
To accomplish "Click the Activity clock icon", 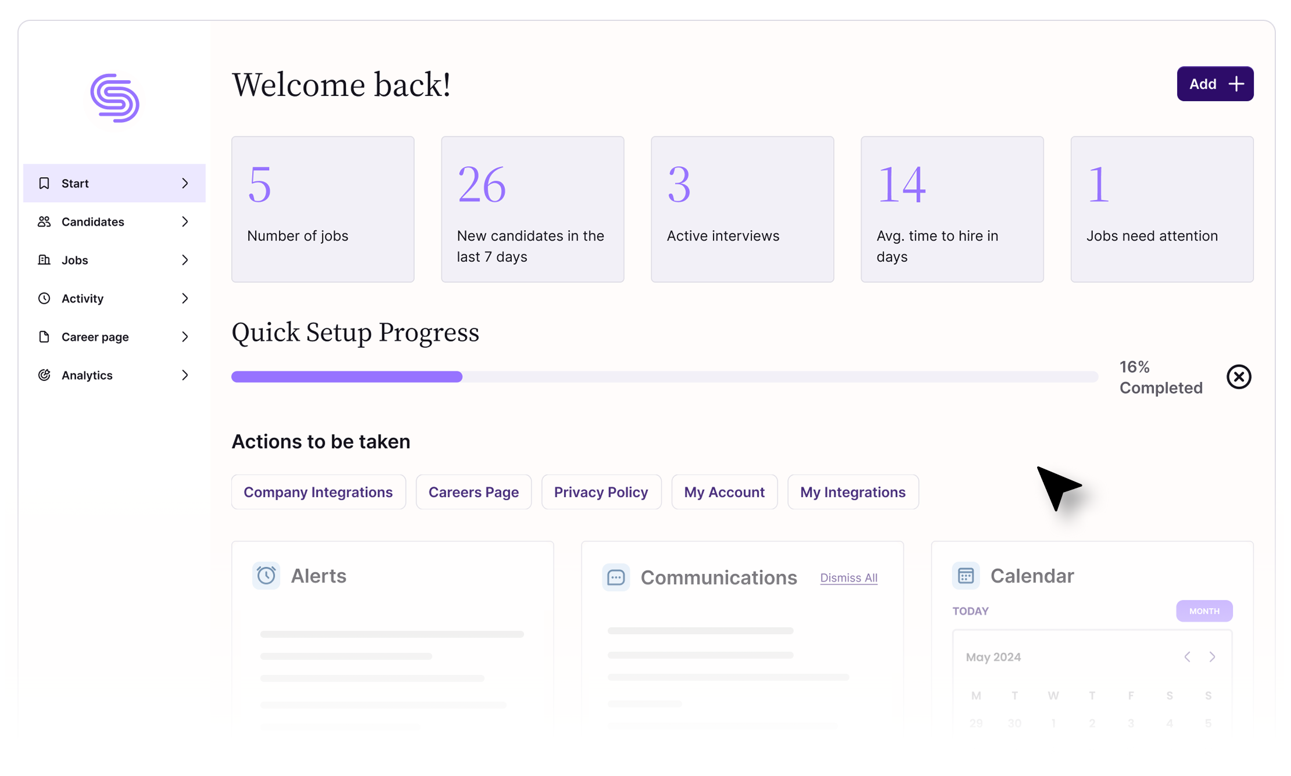I will pos(44,298).
